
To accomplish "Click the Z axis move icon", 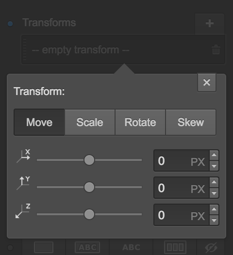I will click(x=23, y=211).
